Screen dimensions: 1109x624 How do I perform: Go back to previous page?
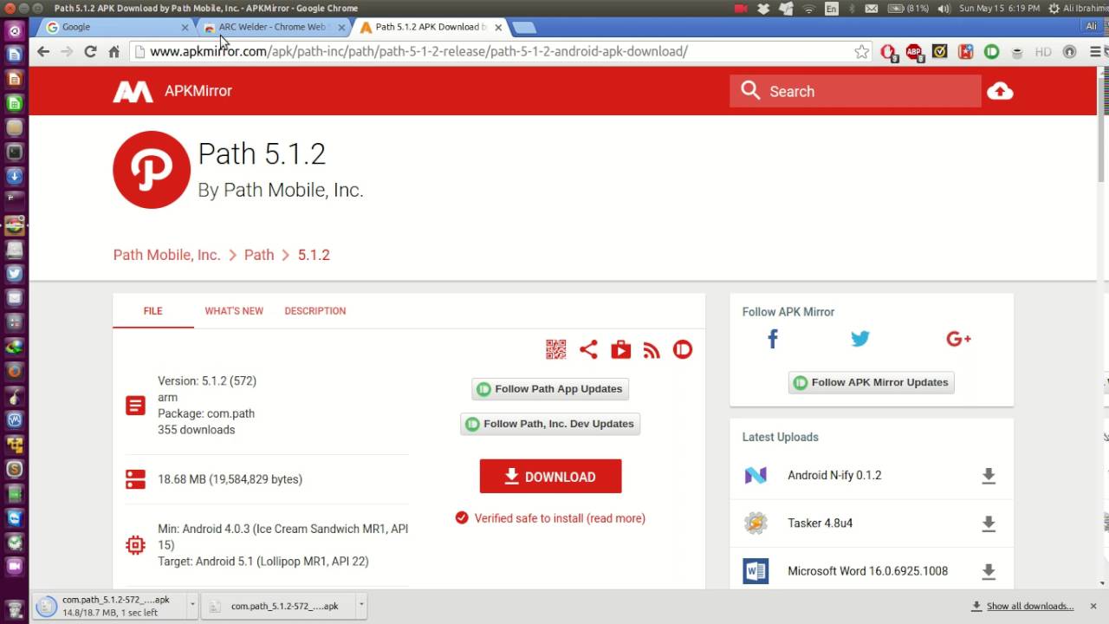pyautogui.click(x=43, y=51)
